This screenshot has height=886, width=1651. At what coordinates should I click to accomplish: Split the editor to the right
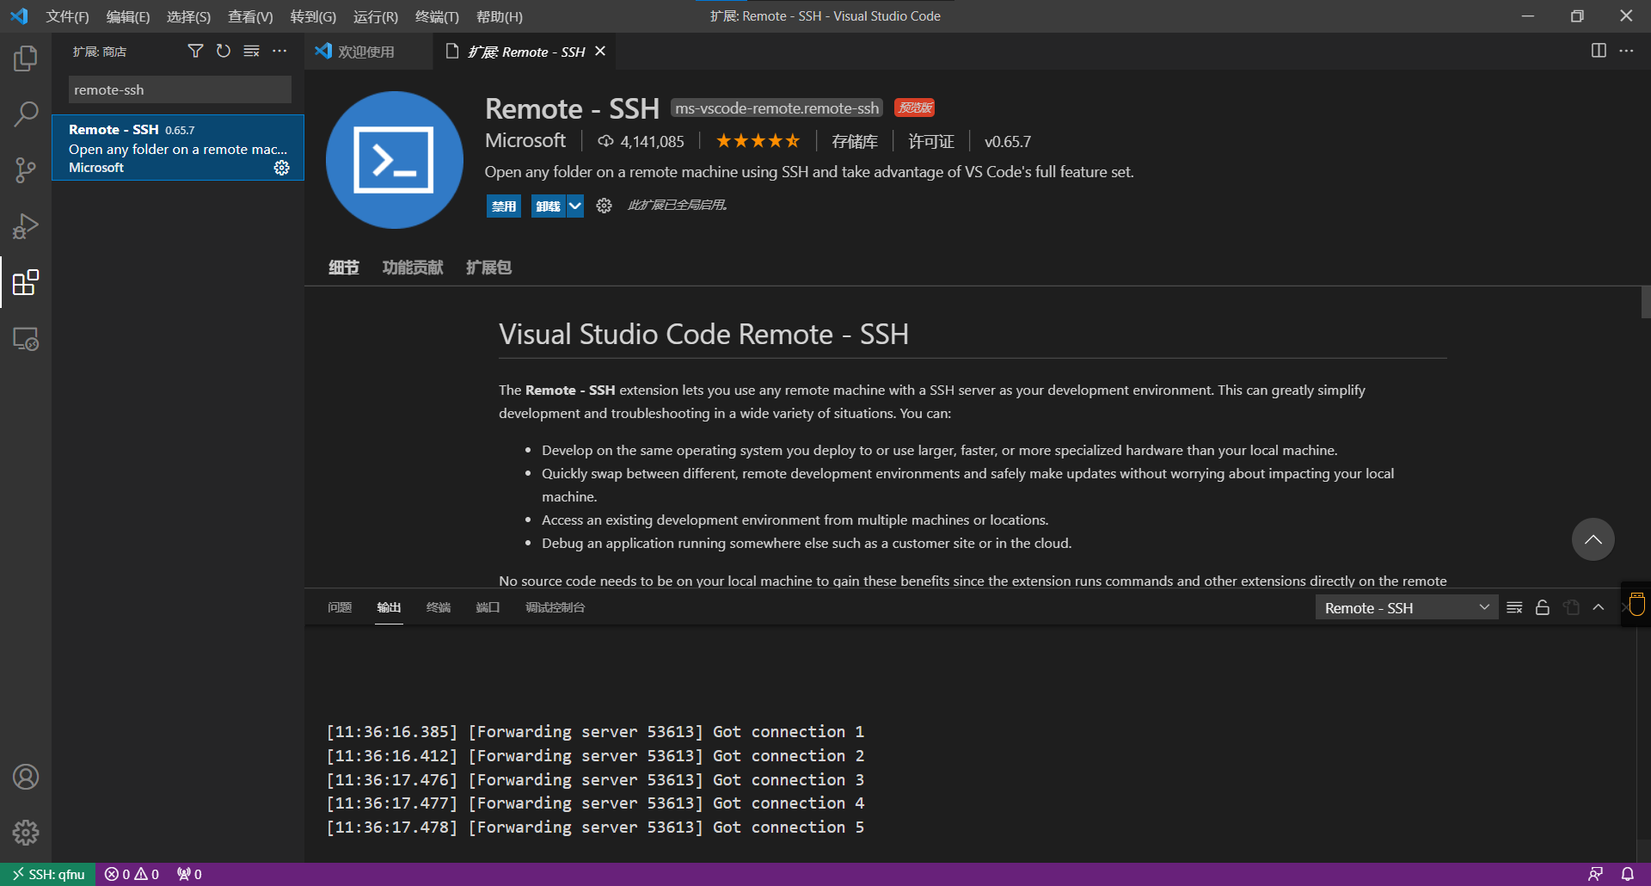tap(1599, 51)
